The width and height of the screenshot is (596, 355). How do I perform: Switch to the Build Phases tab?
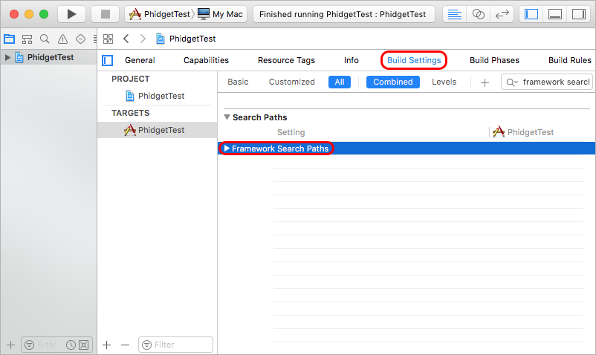494,60
